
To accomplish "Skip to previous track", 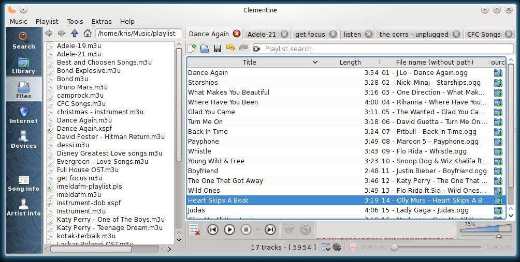I will point(213,229).
